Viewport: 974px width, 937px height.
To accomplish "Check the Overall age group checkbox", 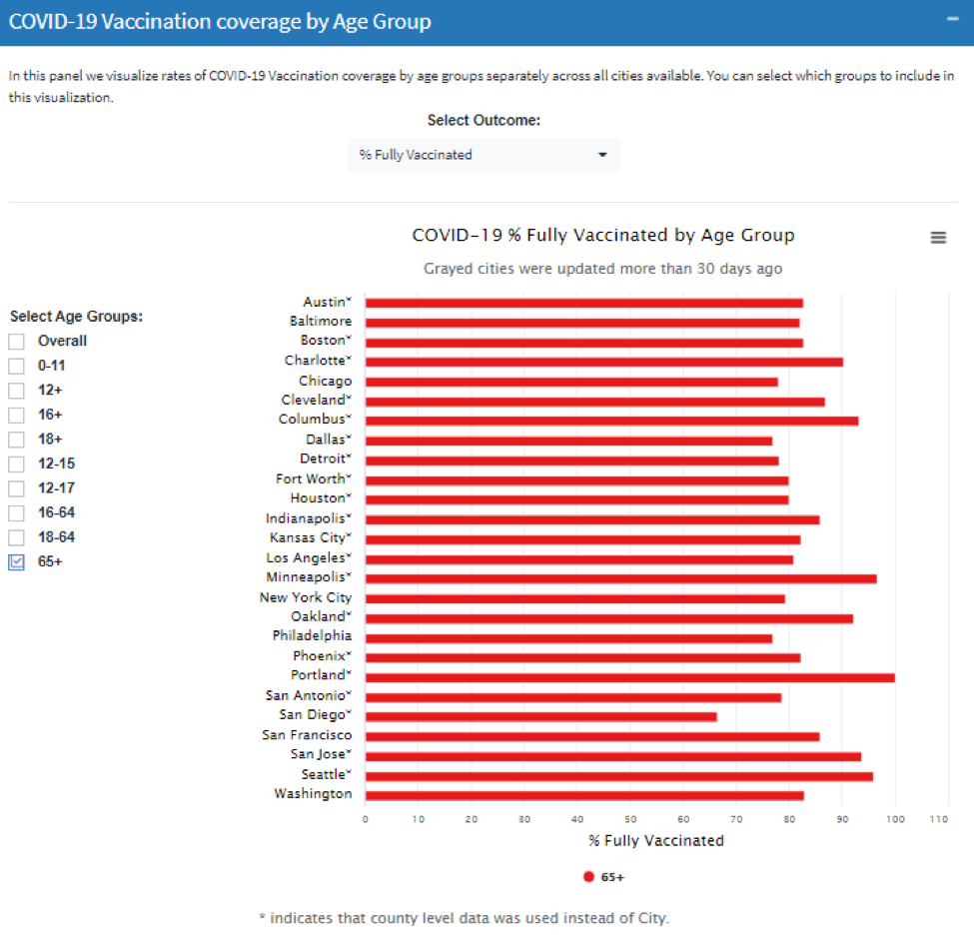I will (15, 341).
